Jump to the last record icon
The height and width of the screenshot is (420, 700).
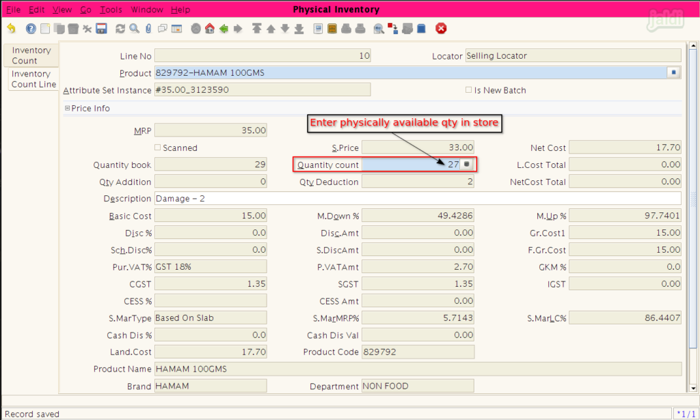299,29
